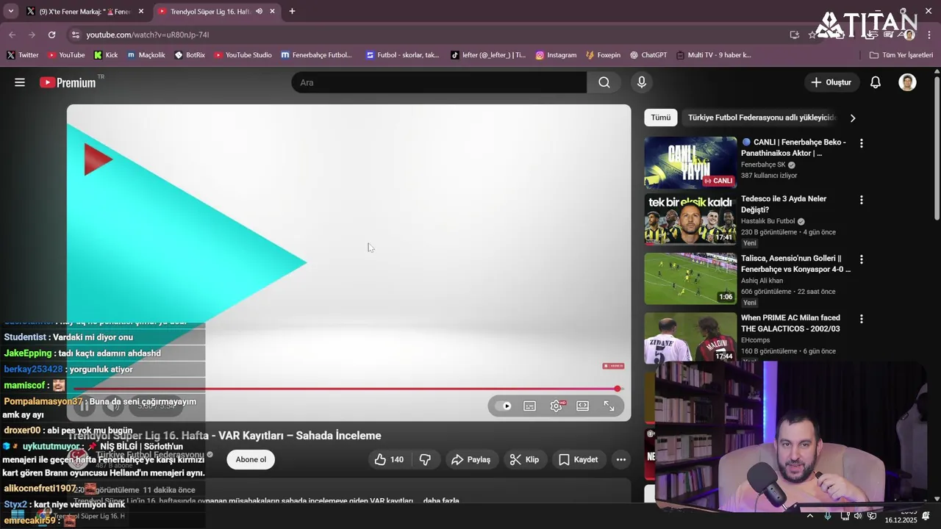Screen dimensions: 941x529
Task: Focus the Ara search field
Action: point(439,82)
